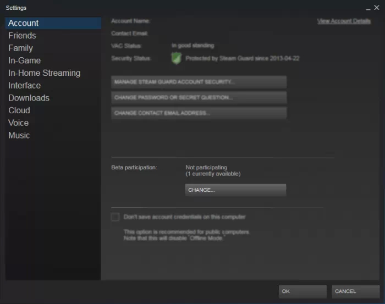The width and height of the screenshot is (385, 304).
Task: Open the Downloads settings tab
Action: pyautogui.click(x=29, y=98)
